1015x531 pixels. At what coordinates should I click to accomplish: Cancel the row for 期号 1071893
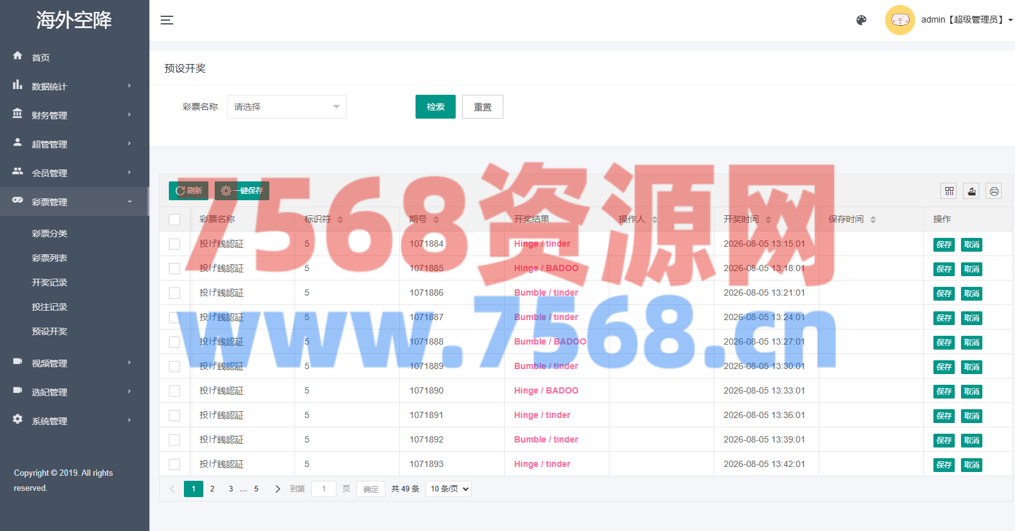coord(972,465)
